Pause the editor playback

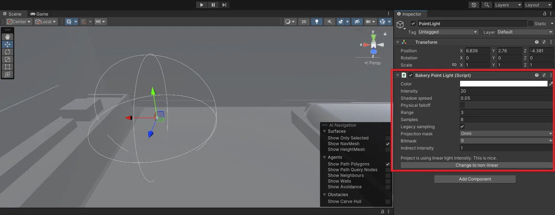pyautogui.click(x=213, y=5)
